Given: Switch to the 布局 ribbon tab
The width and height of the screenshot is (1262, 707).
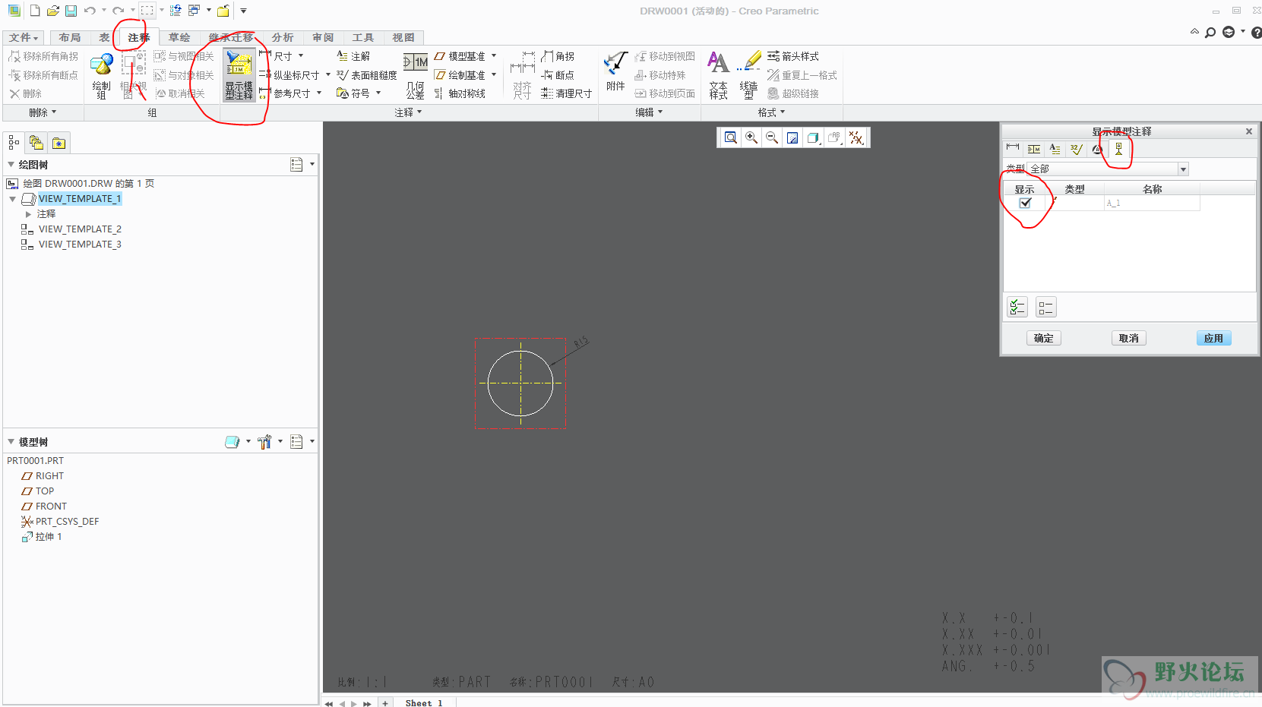Looking at the screenshot, I should pos(69,37).
